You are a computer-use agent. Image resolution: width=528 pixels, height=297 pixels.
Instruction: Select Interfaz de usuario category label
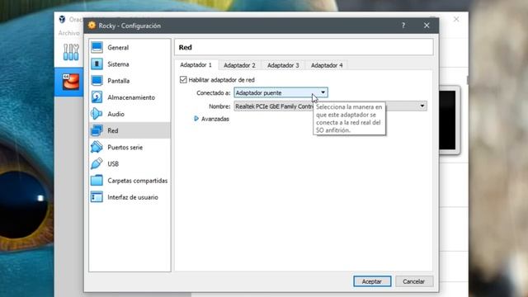click(x=133, y=197)
